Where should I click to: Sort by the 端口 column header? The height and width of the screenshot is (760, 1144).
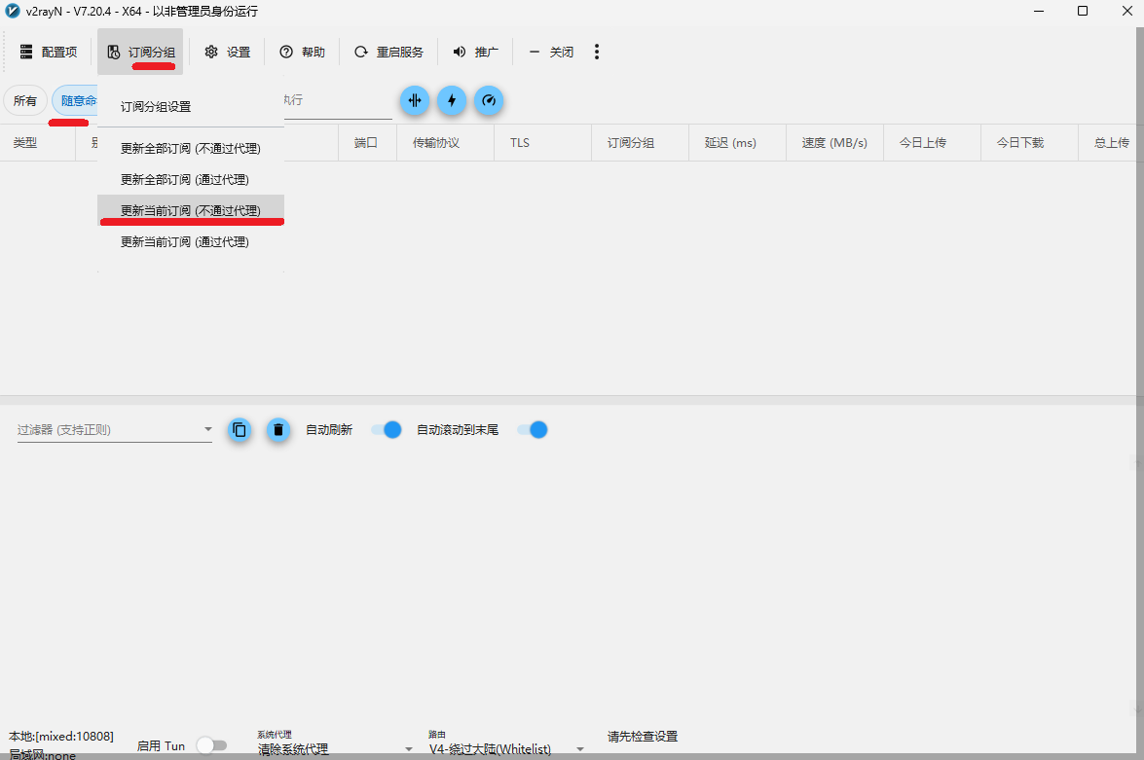click(367, 143)
